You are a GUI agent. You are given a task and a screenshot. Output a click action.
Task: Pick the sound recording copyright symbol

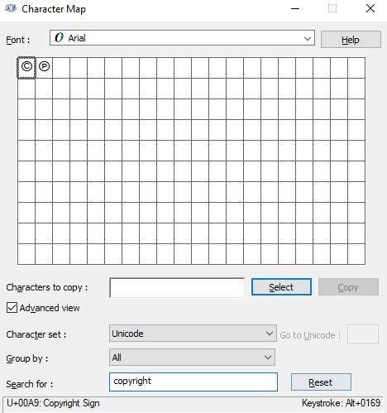click(x=44, y=68)
